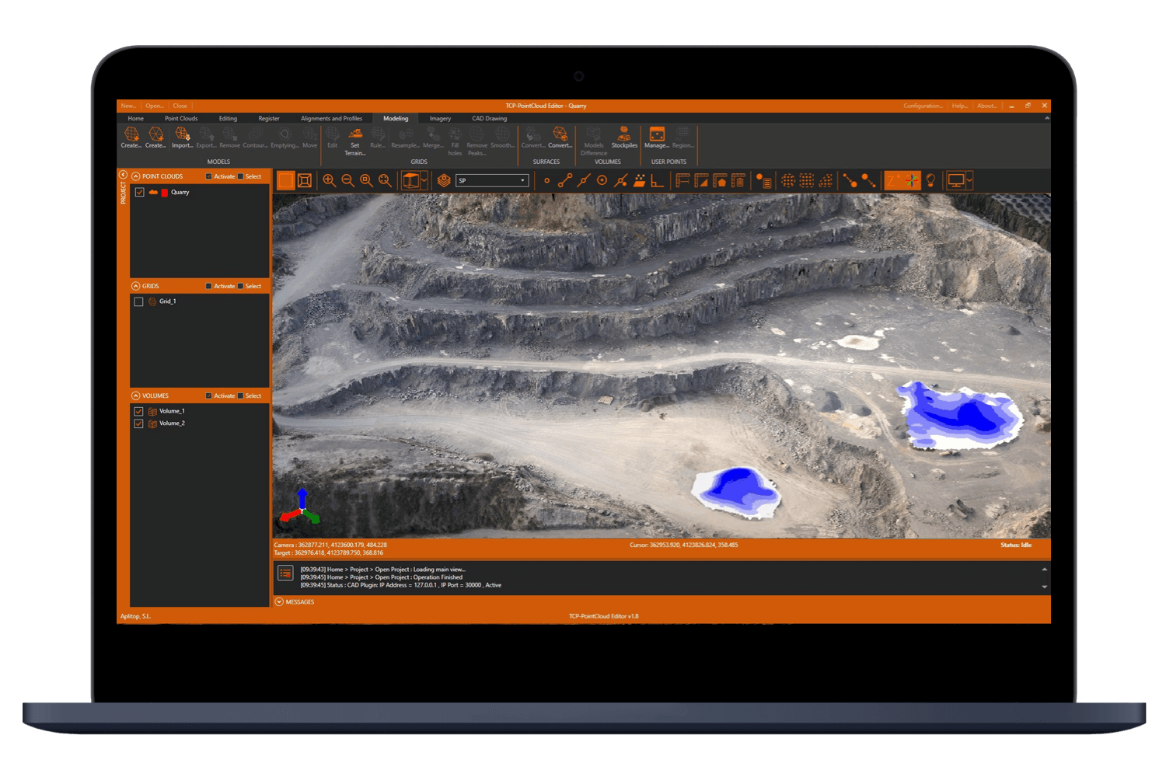
Task: Uncheck the Volume_1 checkbox
Action: click(138, 411)
